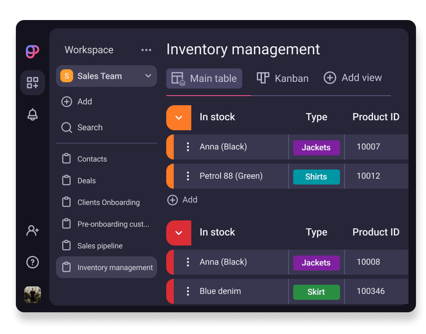426x334 pixels.
Task: Switch to the Kanban view tab
Action: pos(283,78)
